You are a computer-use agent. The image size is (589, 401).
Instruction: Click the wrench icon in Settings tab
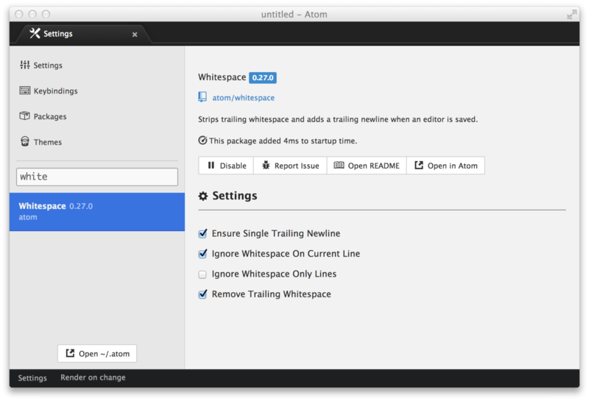35,33
